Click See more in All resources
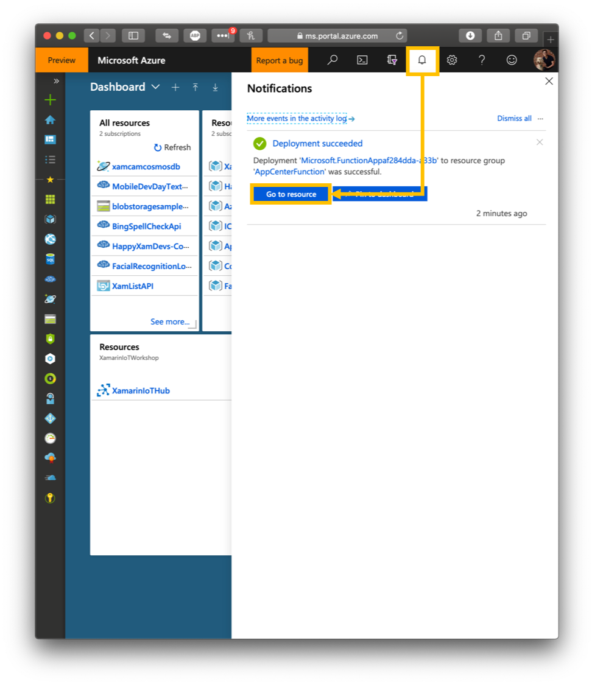Viewport: 592px width, 685px height. (170, 321)
